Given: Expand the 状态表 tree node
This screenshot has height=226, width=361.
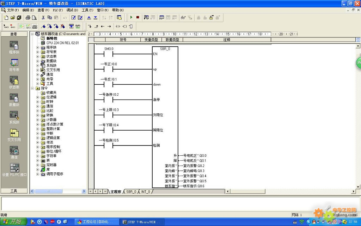Looking at the screenshot, I should (37, 56).
